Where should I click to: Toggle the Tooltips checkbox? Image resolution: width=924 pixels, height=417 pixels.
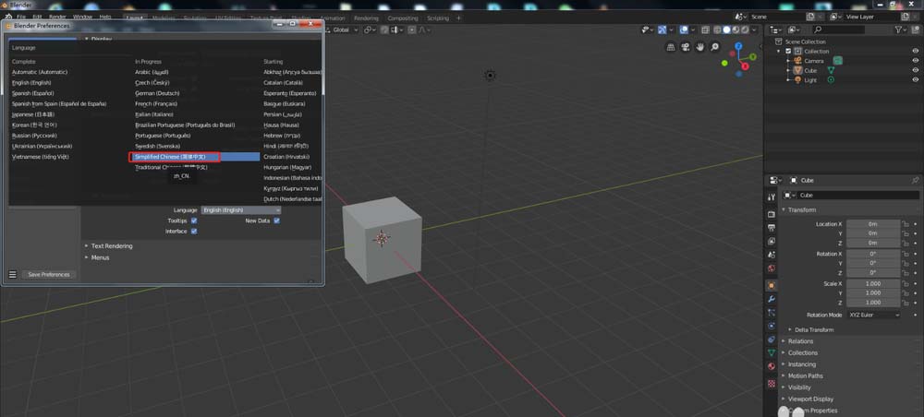194,220
